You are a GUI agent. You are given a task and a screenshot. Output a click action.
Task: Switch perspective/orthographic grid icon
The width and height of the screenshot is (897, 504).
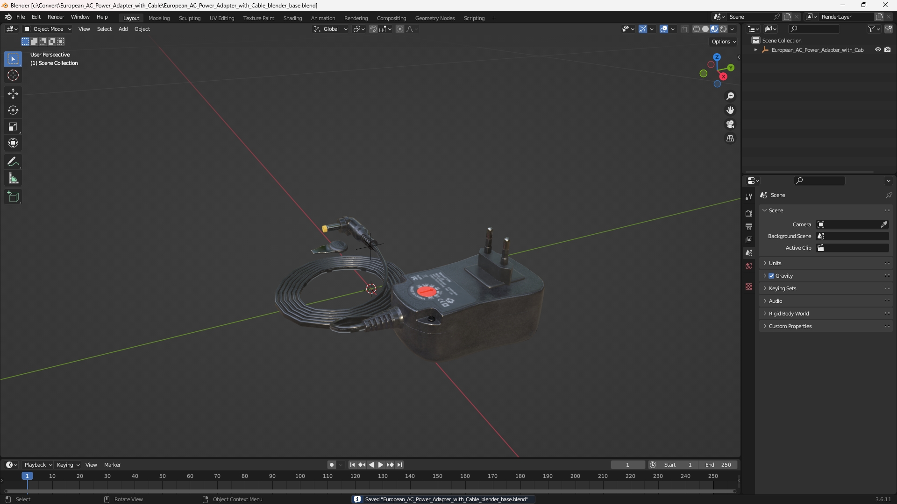[730, 139]
